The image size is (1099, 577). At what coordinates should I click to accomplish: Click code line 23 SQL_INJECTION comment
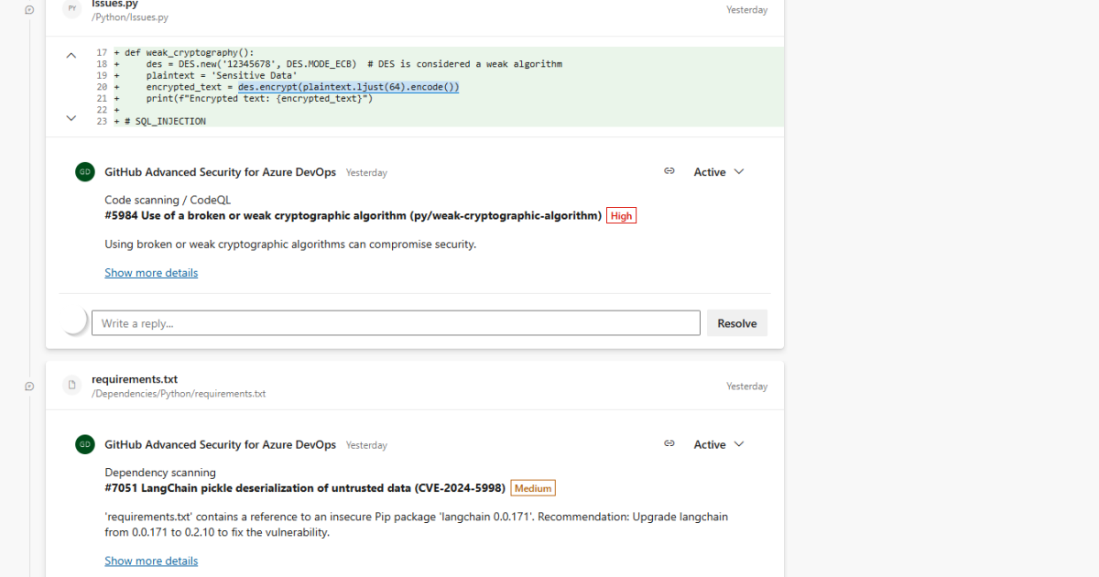pos(166,121)
